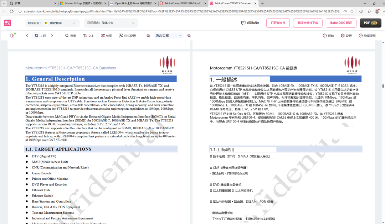Click the Chinese 数据表 title header
This screenshot has width=385, height=224.
coord(253,68)
